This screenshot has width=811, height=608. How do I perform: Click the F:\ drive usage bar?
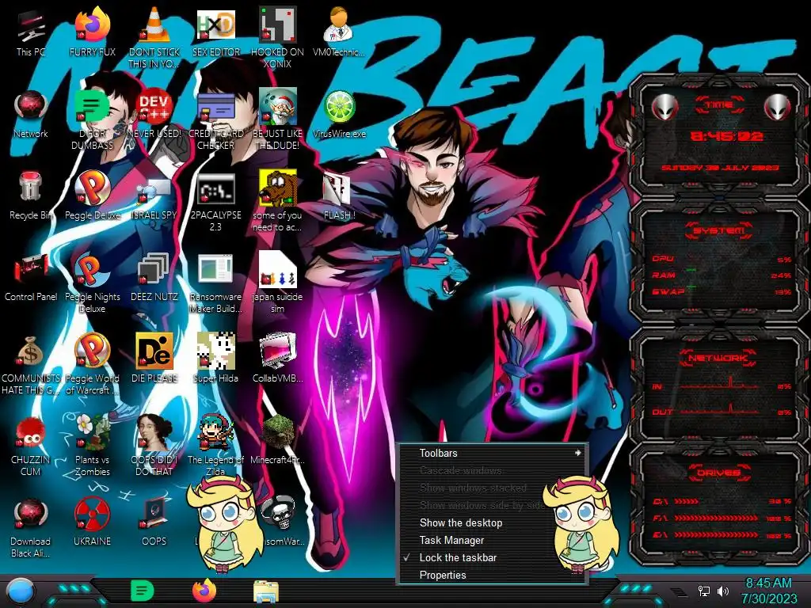tap(716, 518)
